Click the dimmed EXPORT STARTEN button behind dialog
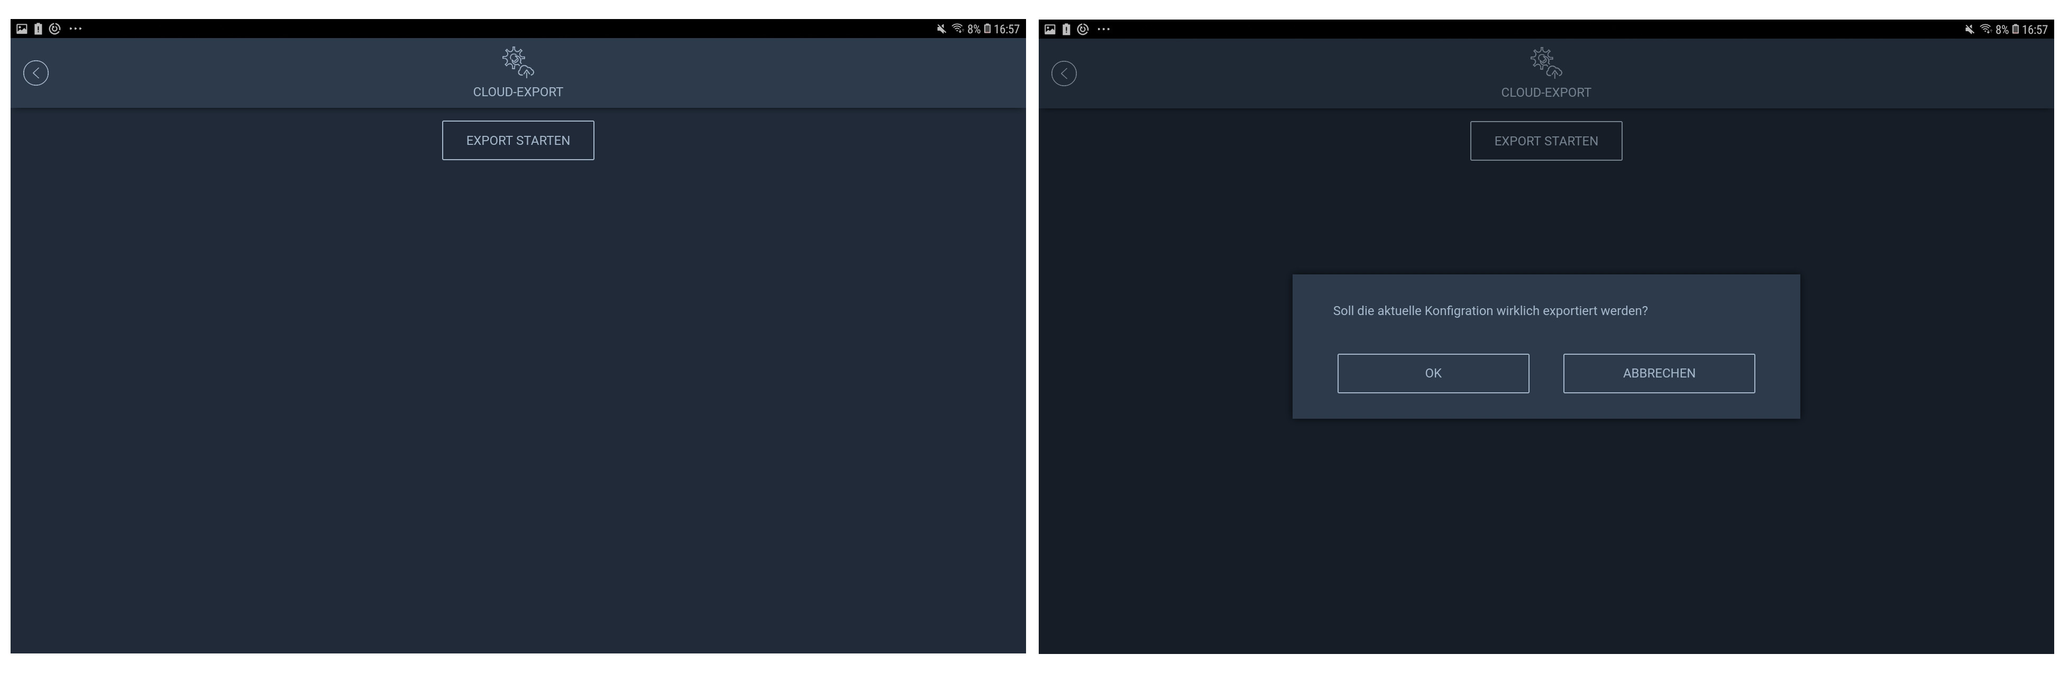The width and height of the screenshot is (2069, 682). pos(1545,141)
